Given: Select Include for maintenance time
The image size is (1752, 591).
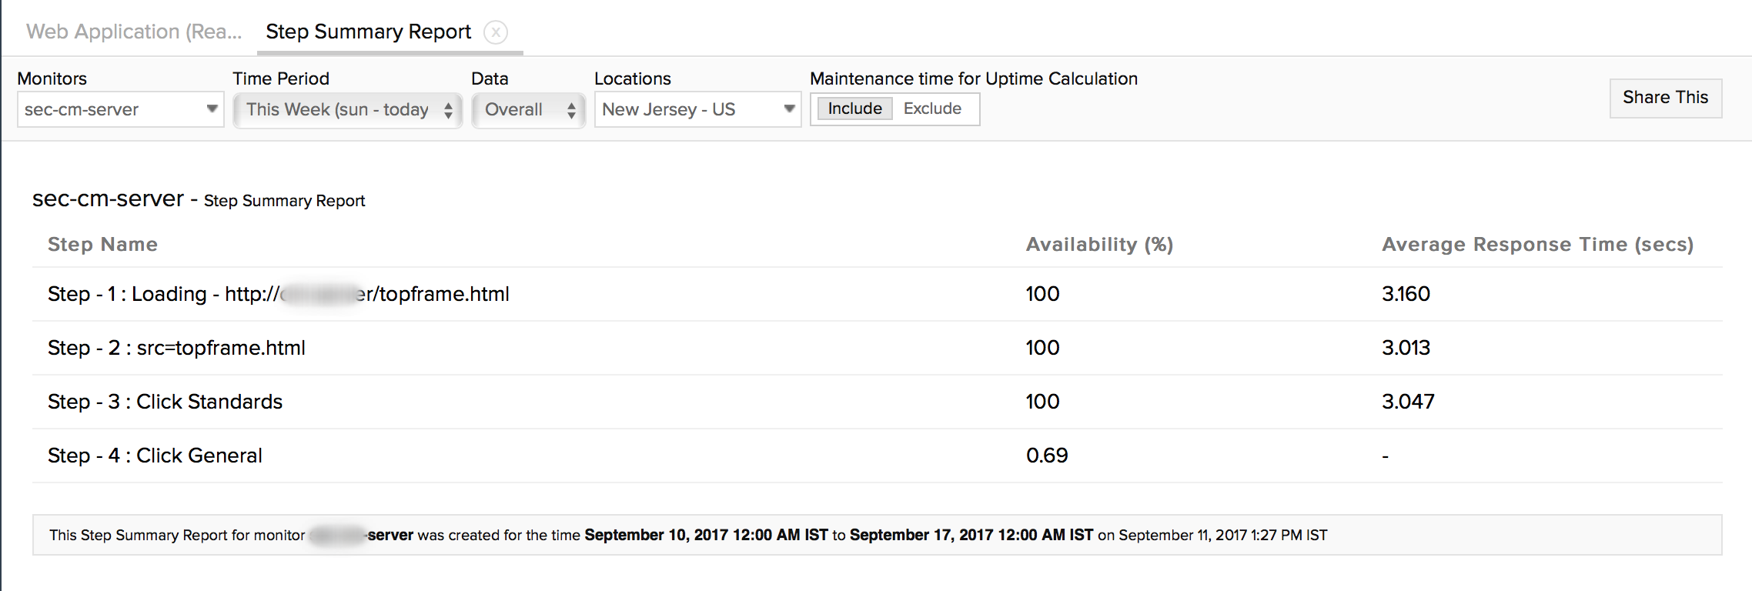Looking at the screenshot, I should (854, 109).
